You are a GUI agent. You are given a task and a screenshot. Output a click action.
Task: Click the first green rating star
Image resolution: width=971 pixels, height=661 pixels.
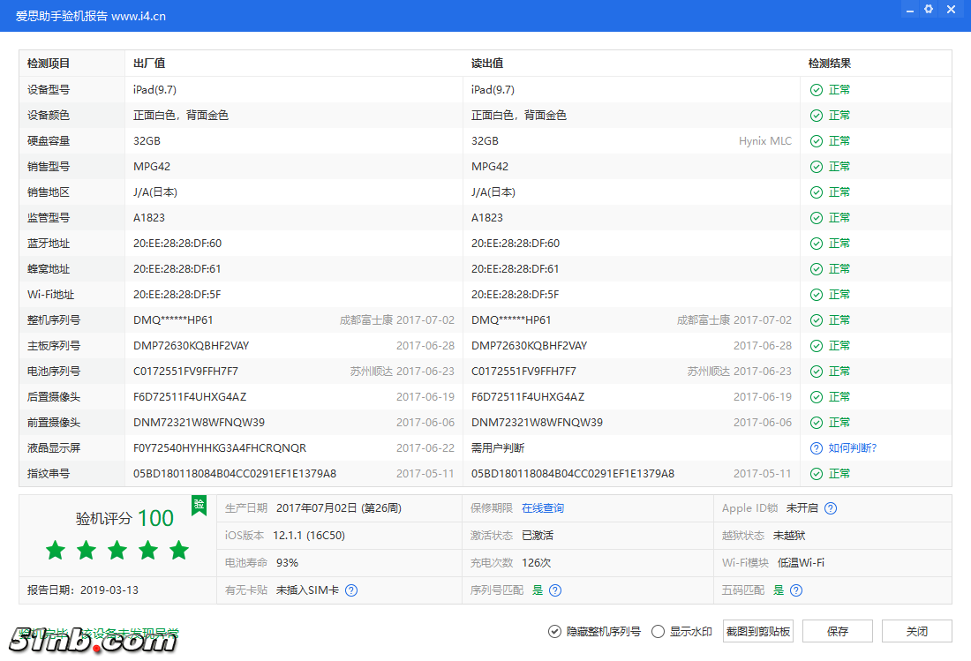56,551
